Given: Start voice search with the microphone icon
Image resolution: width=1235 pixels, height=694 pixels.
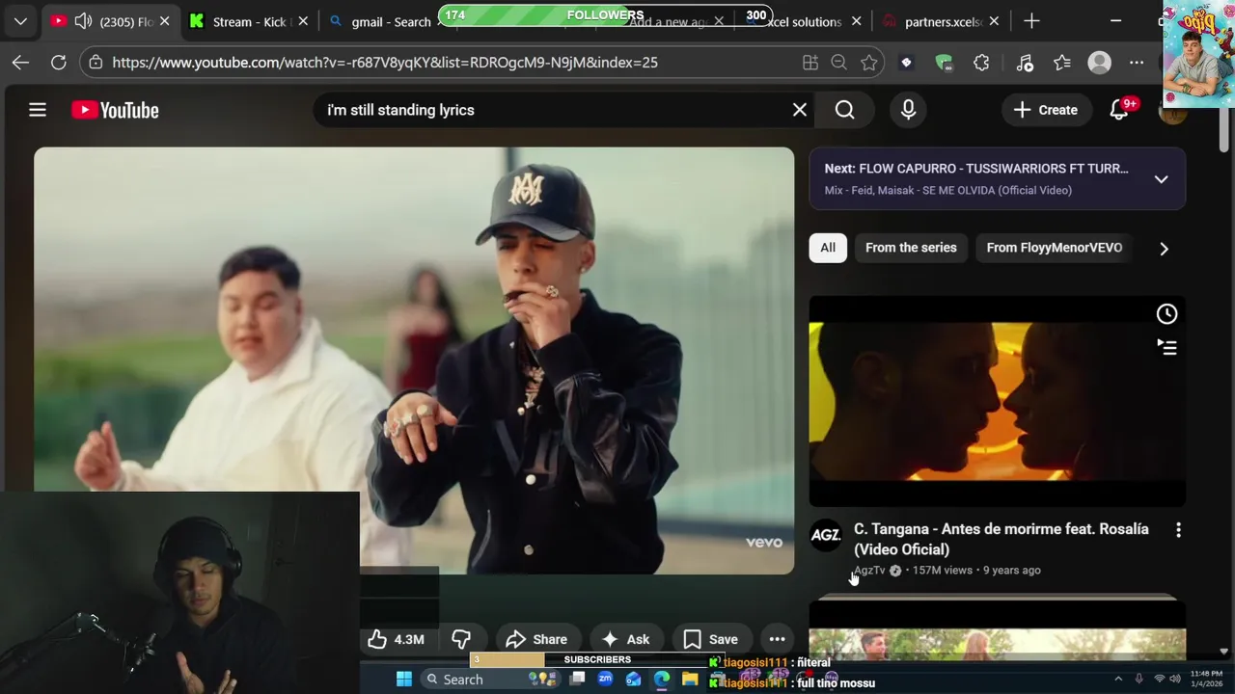Looking at the screenshot, I should pyautogui.click(x=908, y=110).
